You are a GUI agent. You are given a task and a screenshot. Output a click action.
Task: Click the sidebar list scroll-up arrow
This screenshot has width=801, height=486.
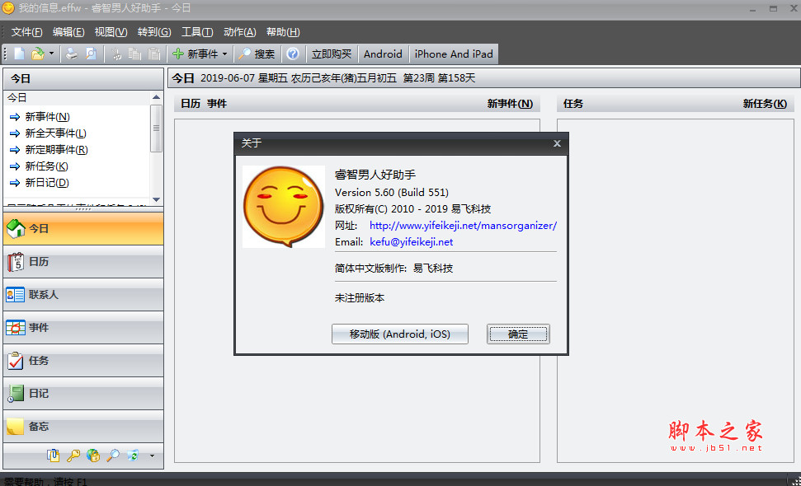click(156, 97)
